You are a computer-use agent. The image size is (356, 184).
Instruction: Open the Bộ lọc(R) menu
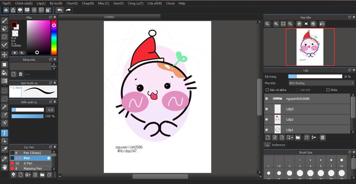pyautogui.click(x=56, y=3)
